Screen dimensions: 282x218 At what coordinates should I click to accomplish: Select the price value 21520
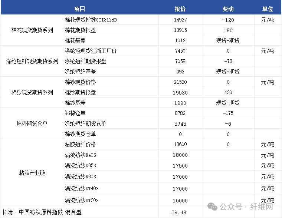180,82
